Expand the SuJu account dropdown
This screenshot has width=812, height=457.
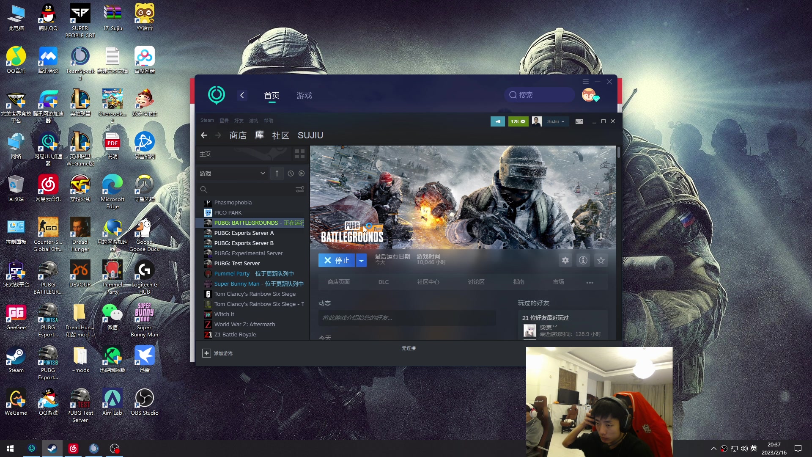556,121
